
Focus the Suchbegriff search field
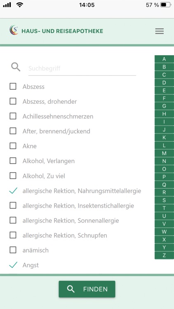click(x=82, y=68)
